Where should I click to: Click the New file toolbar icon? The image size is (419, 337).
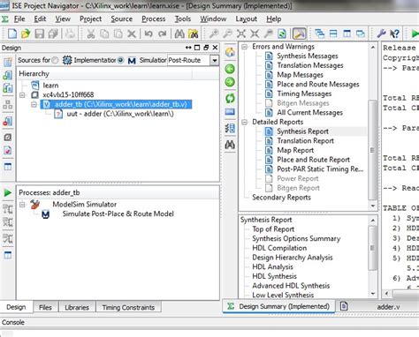point(11,34)
